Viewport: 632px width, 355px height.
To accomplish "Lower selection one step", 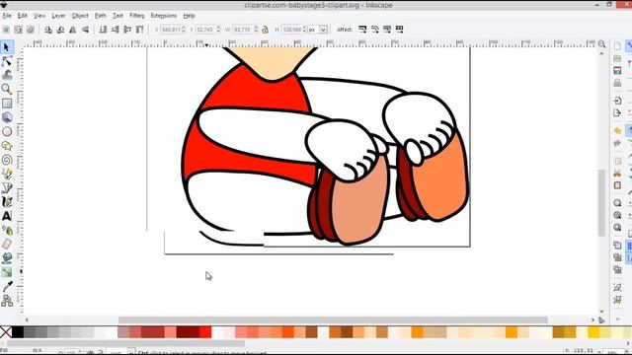I will click(x=116, y=30).
